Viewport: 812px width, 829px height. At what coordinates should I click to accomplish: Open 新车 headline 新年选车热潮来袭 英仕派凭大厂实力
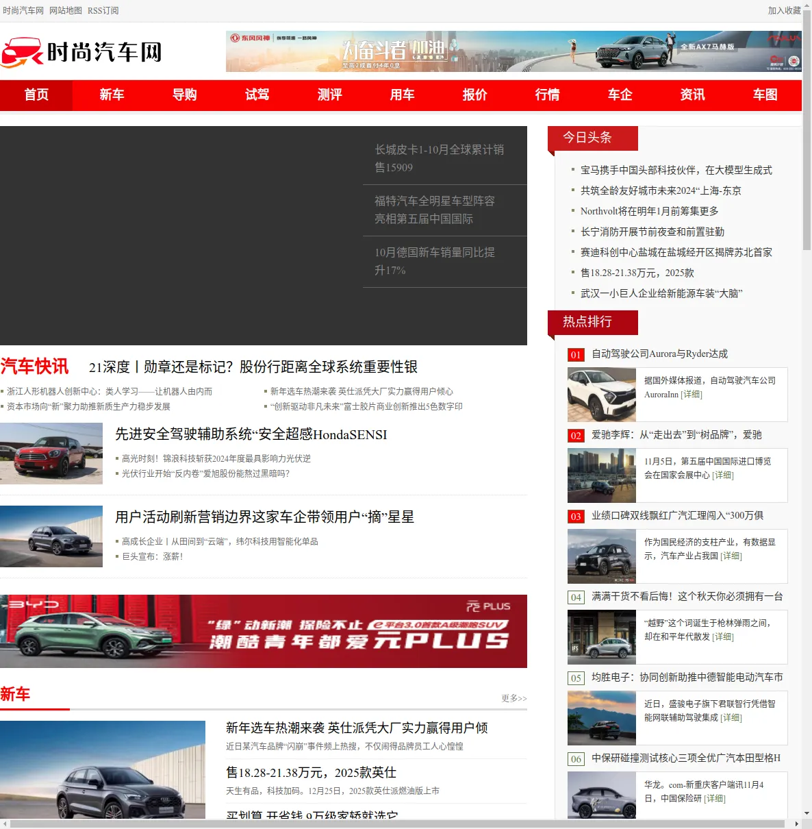click(x=357, y=728)
